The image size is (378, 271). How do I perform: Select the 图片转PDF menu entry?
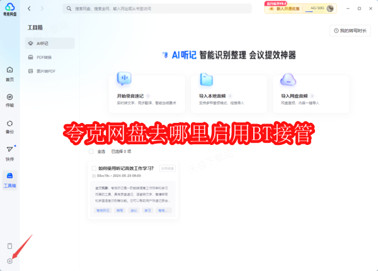click(x=50, y=71)
